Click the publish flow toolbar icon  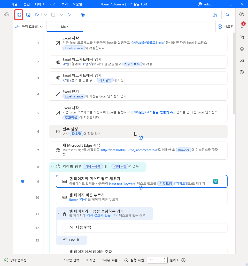click(x=28, y=15)
